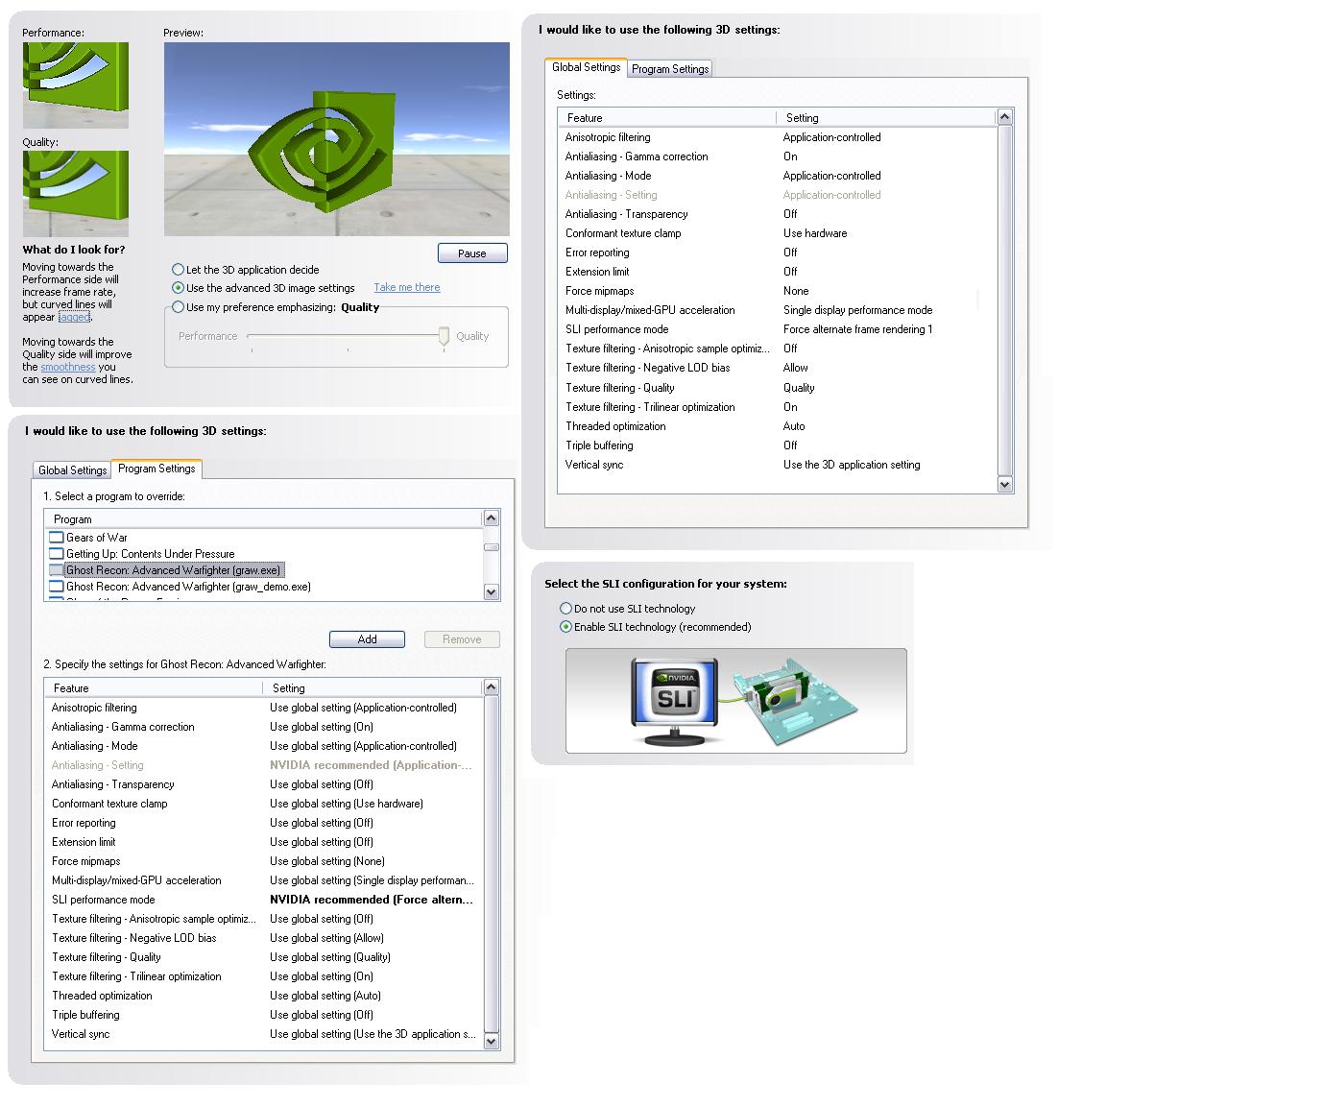Click the 3D NVIDIA logo preview image

pyautogui.click(x=337, y=139)
